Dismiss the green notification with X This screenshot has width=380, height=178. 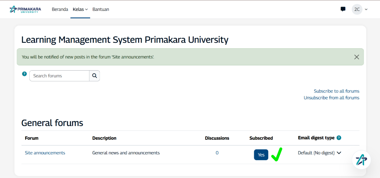click(x=357, y=57)
